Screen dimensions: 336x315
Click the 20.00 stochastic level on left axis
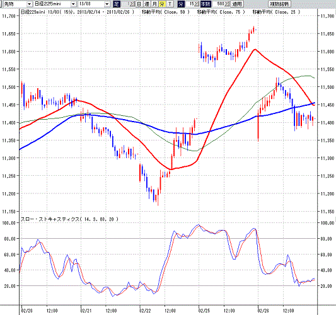(10, 286)
